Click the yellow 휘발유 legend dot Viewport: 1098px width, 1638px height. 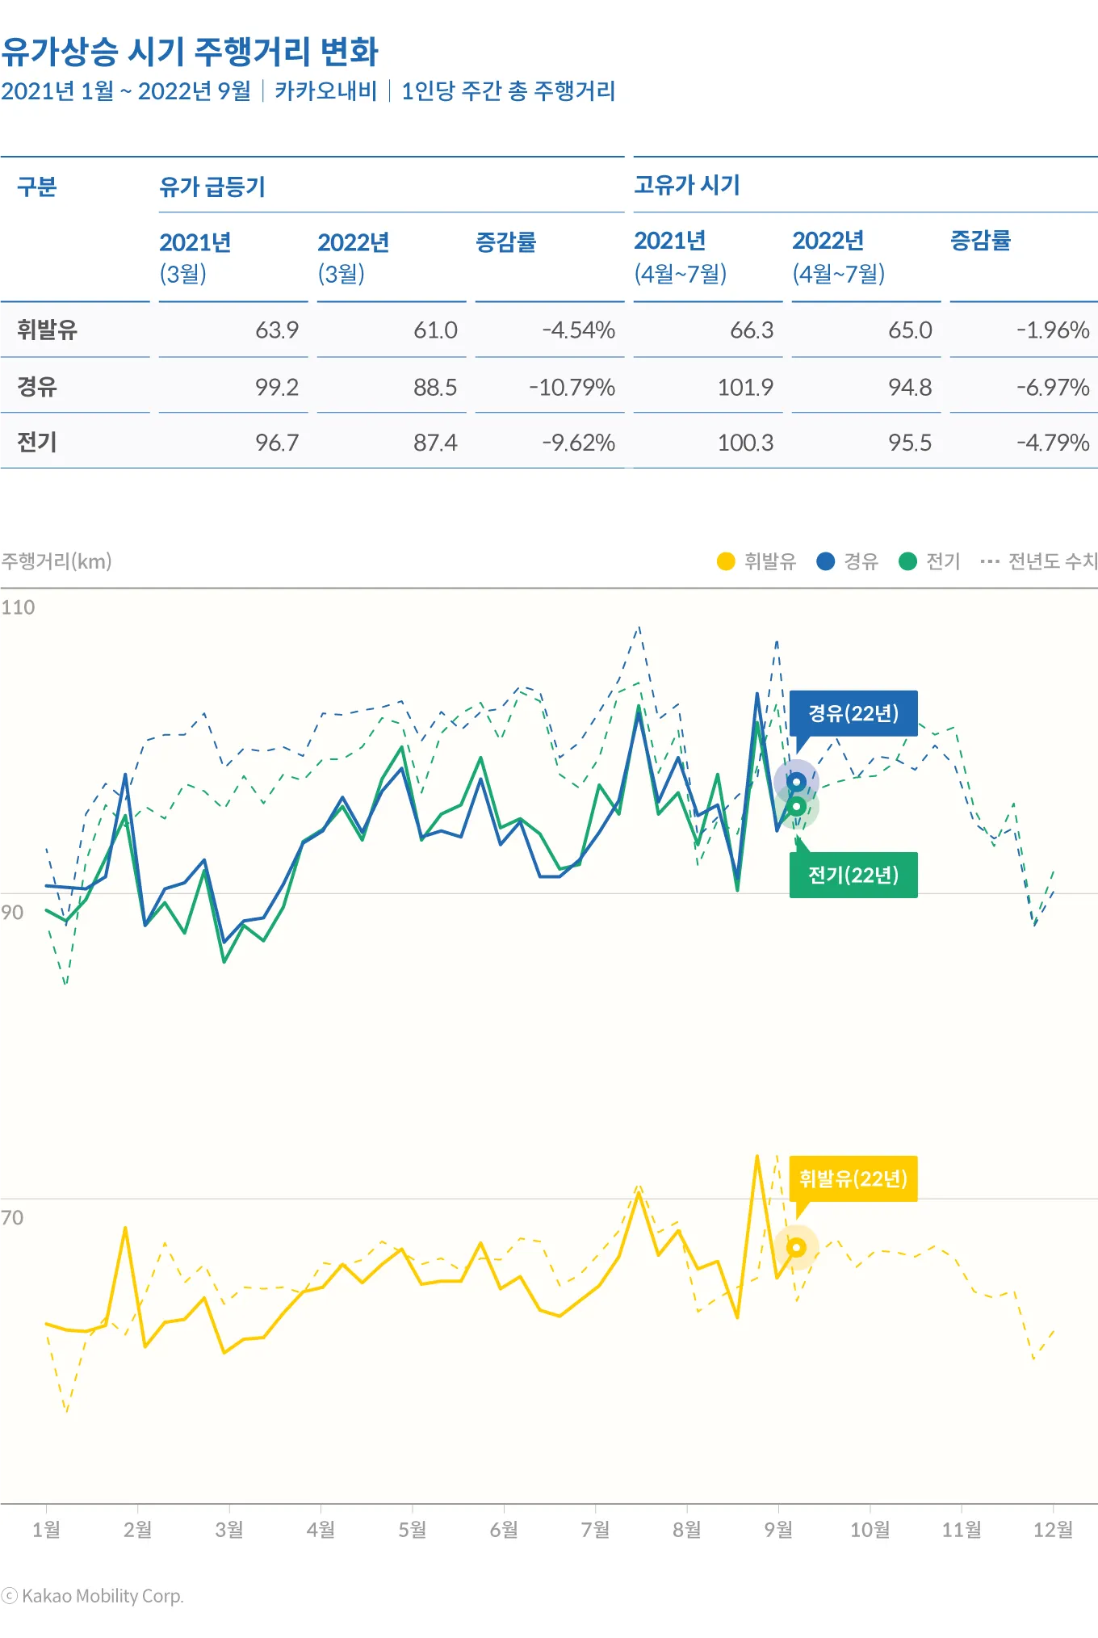click(x=726, y=561)
